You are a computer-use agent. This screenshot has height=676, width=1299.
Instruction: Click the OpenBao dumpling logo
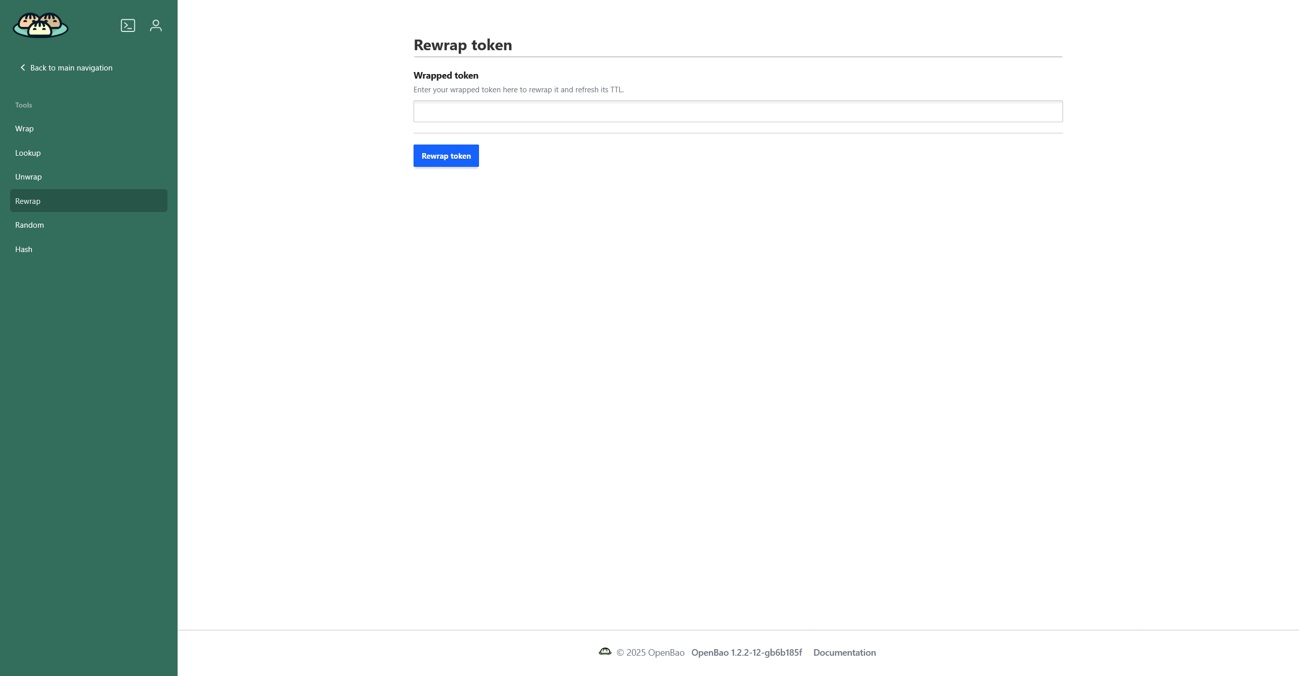pos(41,25)
